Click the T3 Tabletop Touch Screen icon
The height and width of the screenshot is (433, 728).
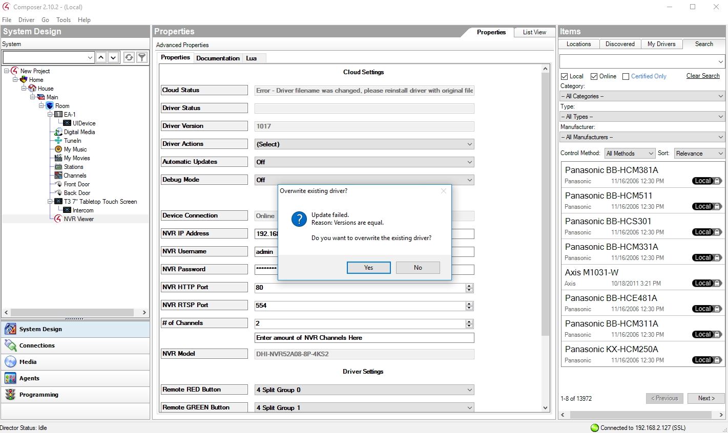[x=58, y=201]
